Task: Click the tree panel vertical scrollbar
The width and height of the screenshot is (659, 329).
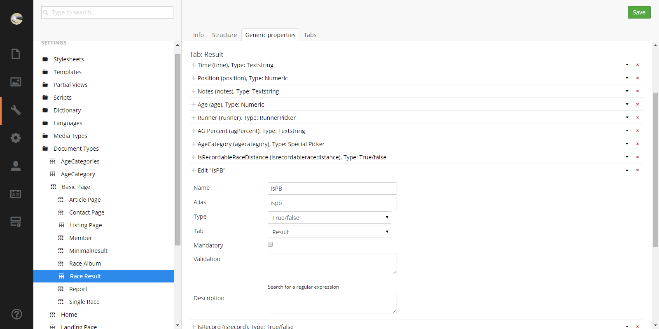Action: (x=178, y=150)
